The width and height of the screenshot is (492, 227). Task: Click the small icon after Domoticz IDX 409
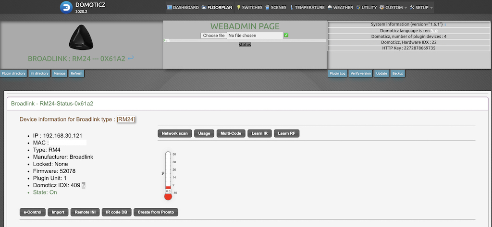click(x=84, y=185)
